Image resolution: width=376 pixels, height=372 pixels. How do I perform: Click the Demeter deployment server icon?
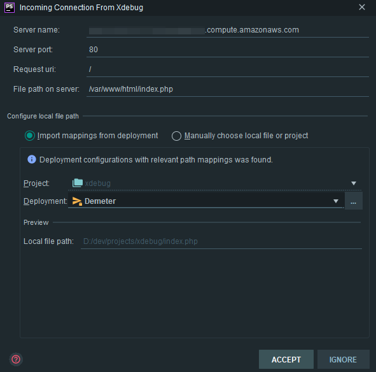[x=77, y=201]
